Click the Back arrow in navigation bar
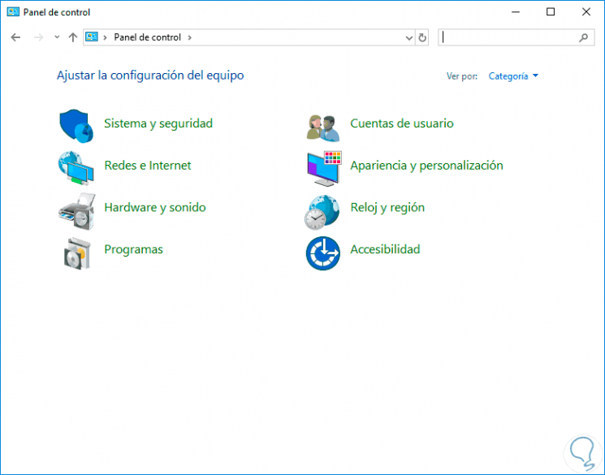Image resolution: width=605 pixels, height=475 pixels. 15,37
